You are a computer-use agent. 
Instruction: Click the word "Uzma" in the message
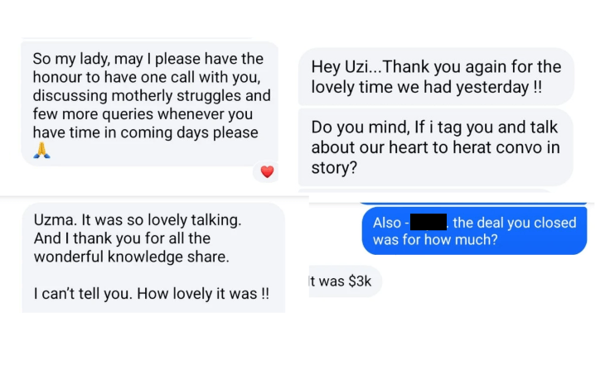click(x=54, y=220)
